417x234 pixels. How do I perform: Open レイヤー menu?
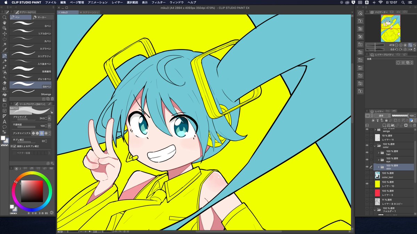[x=117, y=2]
